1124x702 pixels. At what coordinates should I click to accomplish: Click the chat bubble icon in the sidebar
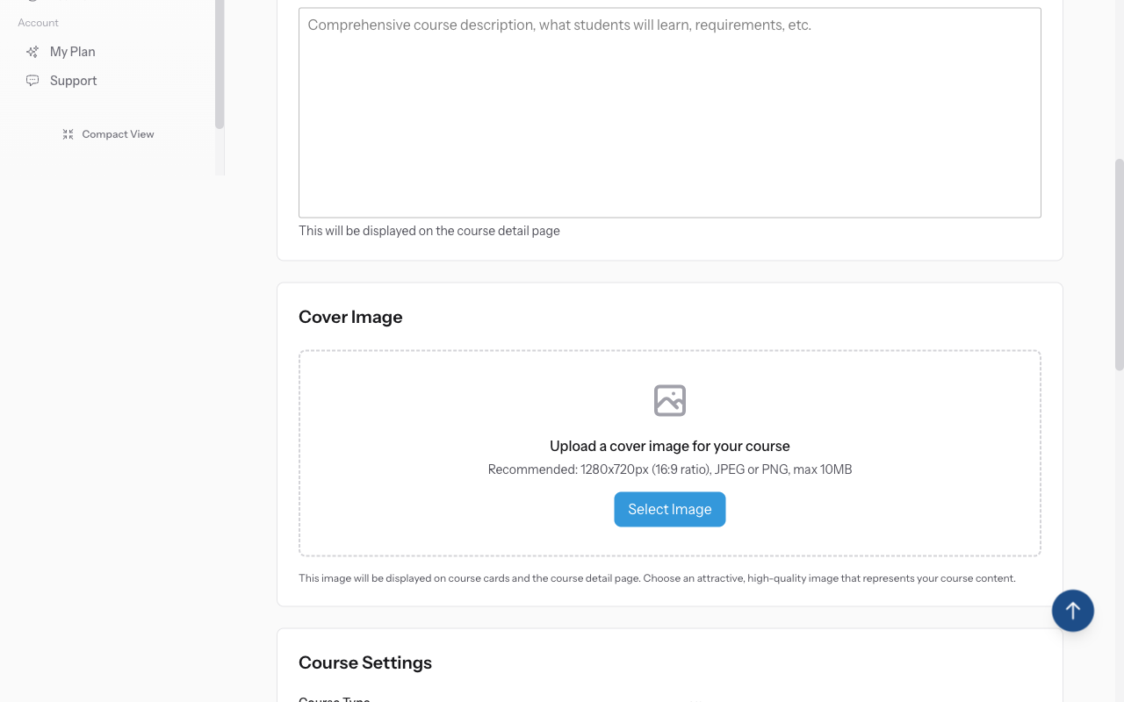click(x=32, y=80)
